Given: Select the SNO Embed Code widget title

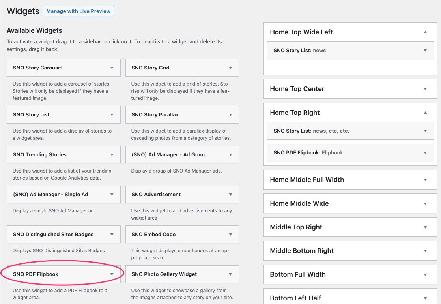Looking at the screenshot, I should (x=153, y=235).
